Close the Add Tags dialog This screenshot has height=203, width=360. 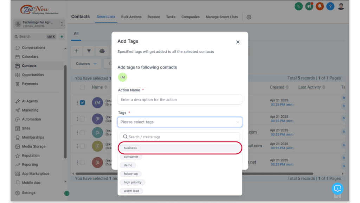238,42
